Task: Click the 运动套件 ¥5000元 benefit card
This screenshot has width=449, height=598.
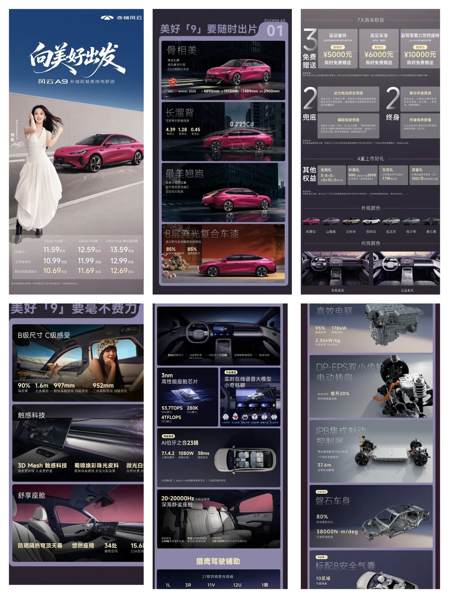Action: click(337, 49)
